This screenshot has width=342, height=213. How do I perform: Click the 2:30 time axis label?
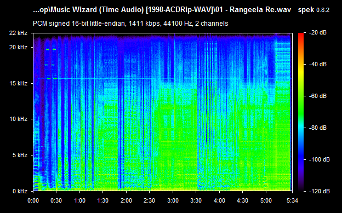pyautogui.click(x=150, y=200)
